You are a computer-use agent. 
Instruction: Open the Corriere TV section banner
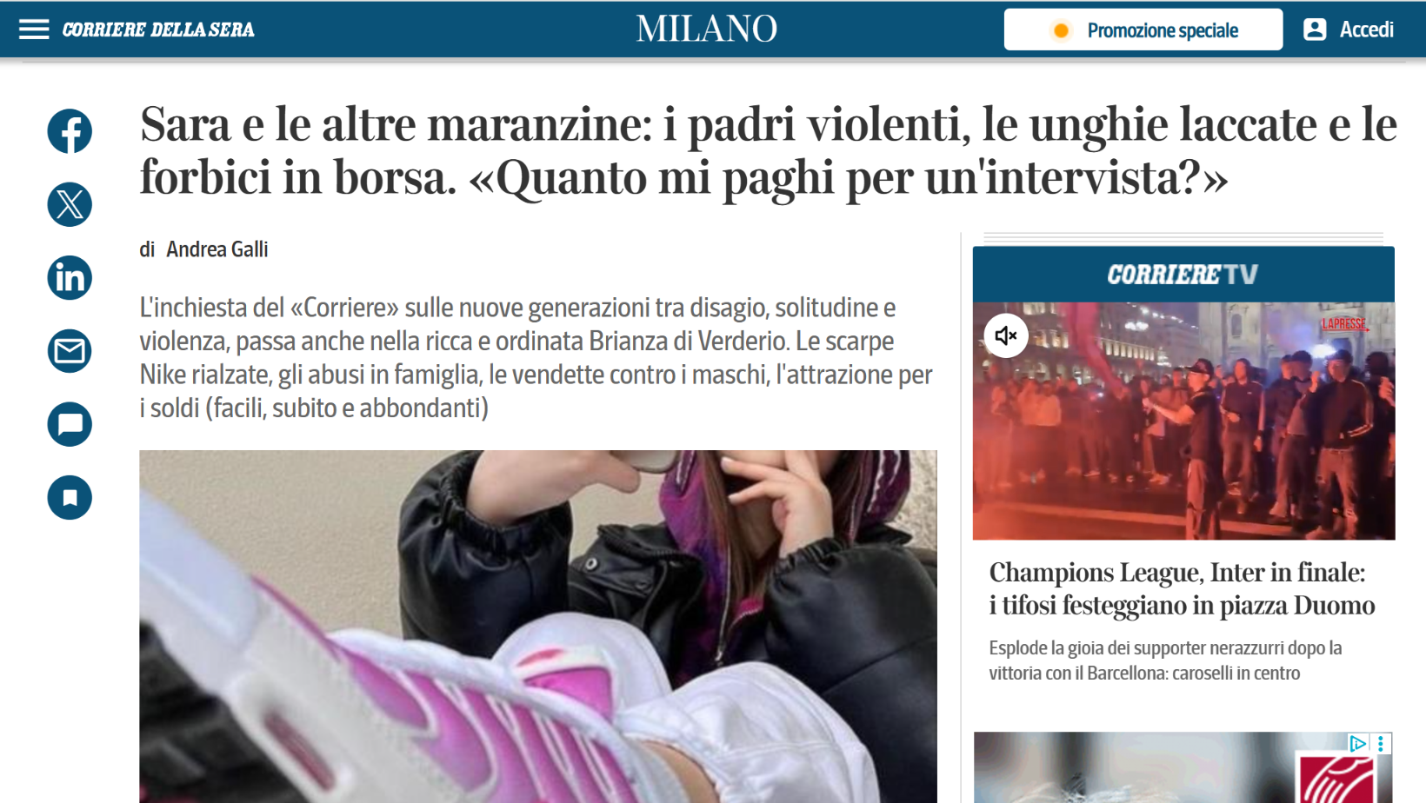(x=1183, y=275)
